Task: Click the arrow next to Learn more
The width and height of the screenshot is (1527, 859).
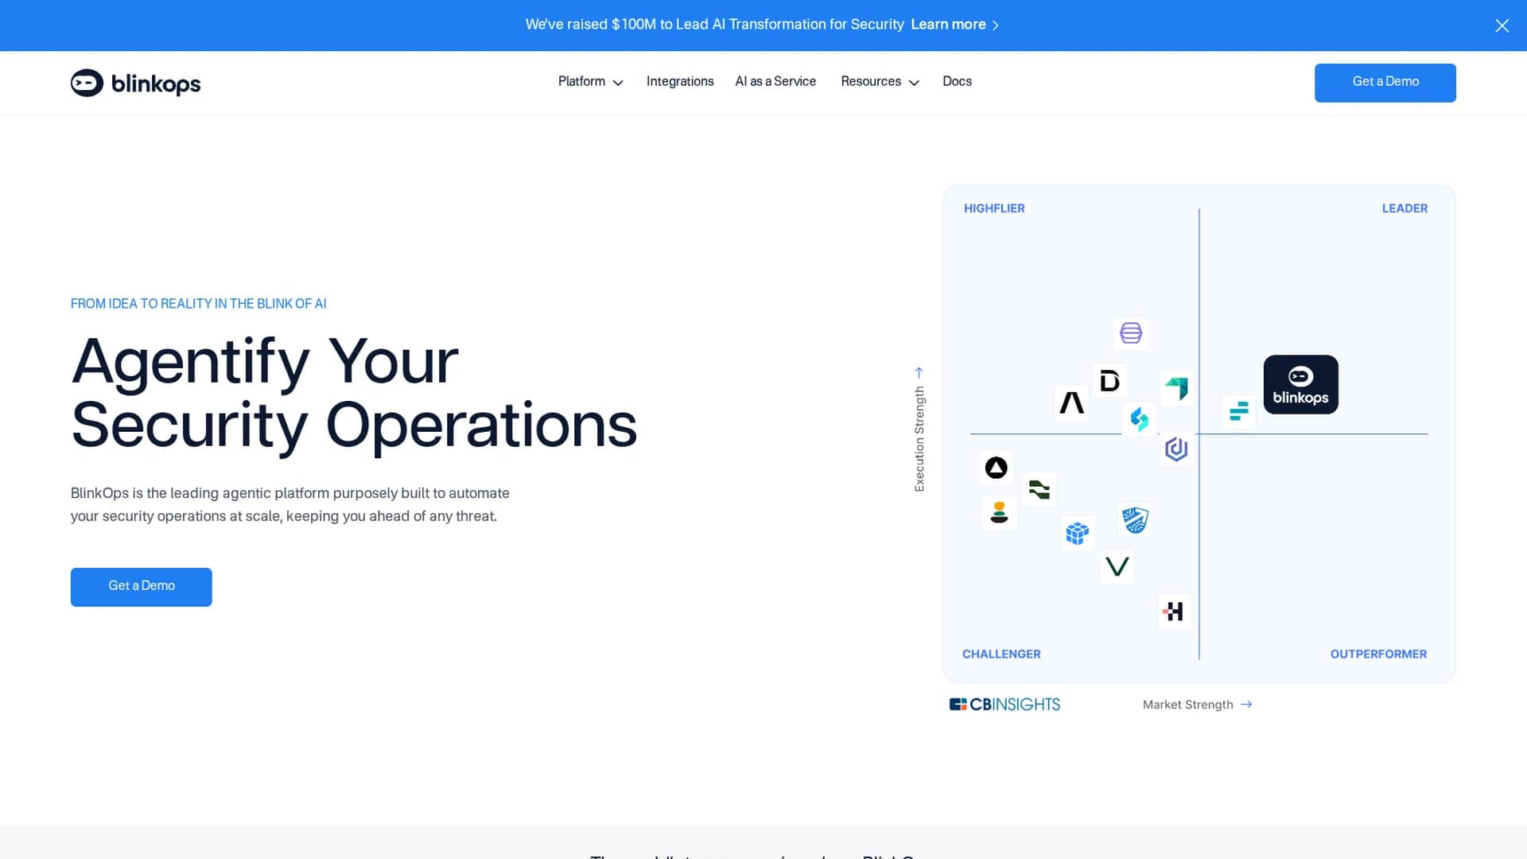Action: tap(996, 25)
